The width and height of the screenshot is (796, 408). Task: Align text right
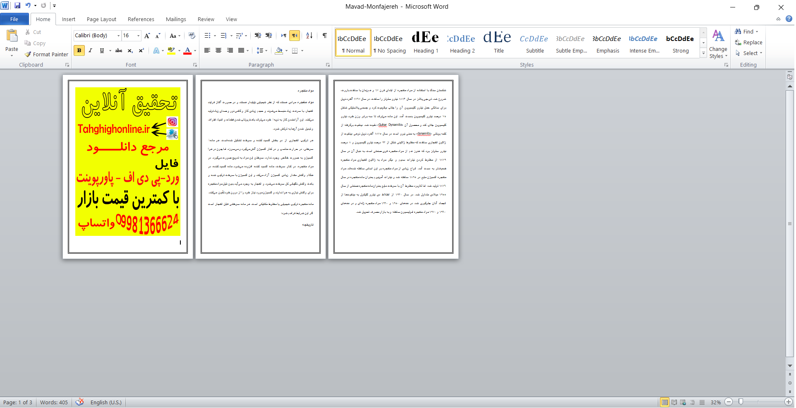click(230, 50)
